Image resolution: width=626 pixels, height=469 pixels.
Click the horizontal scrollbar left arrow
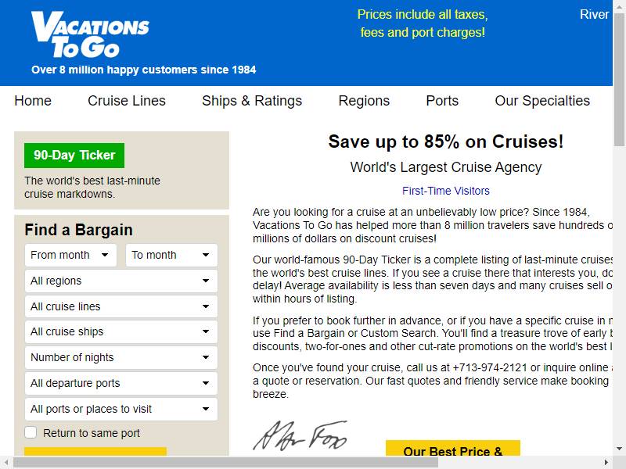[6, 463]
